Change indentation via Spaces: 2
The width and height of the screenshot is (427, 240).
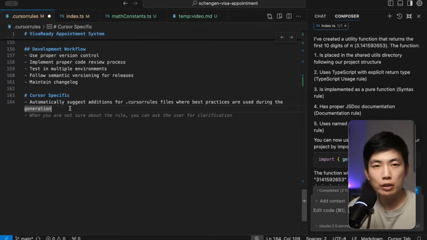point(316,238)
